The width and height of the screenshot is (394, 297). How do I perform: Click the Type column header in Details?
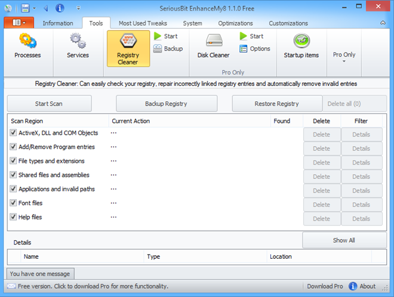[205, 256]
